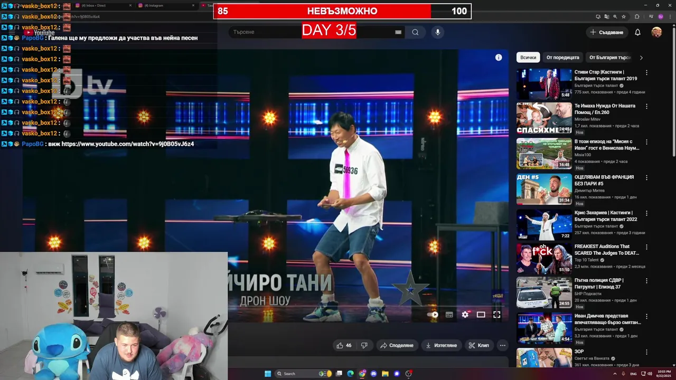Select the Всички filter chip
Viewport: 676px width, 380px height.
[x=528, y=58]
